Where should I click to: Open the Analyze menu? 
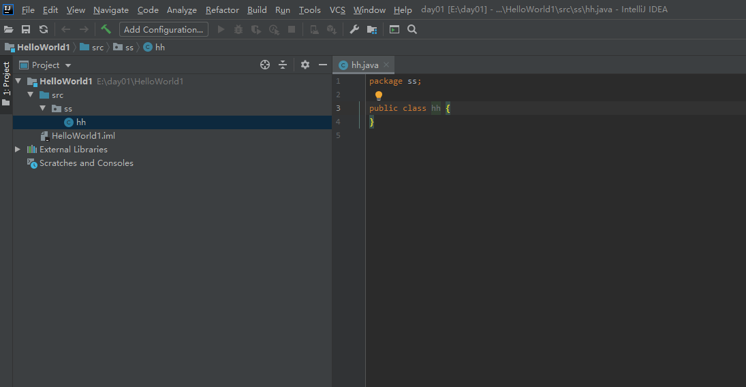tap(182, 10)
